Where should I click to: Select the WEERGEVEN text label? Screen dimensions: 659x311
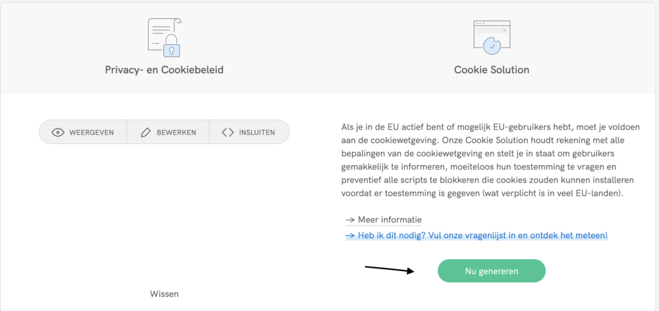[92, 133]
